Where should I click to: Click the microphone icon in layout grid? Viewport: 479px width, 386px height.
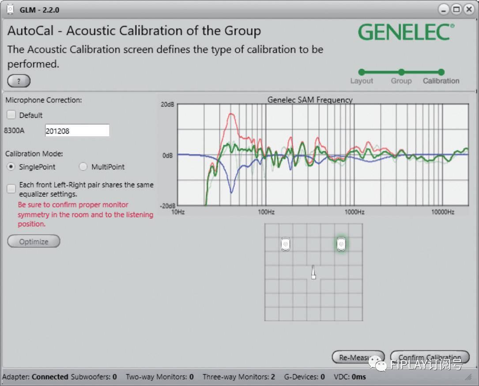tap(313, 272)
